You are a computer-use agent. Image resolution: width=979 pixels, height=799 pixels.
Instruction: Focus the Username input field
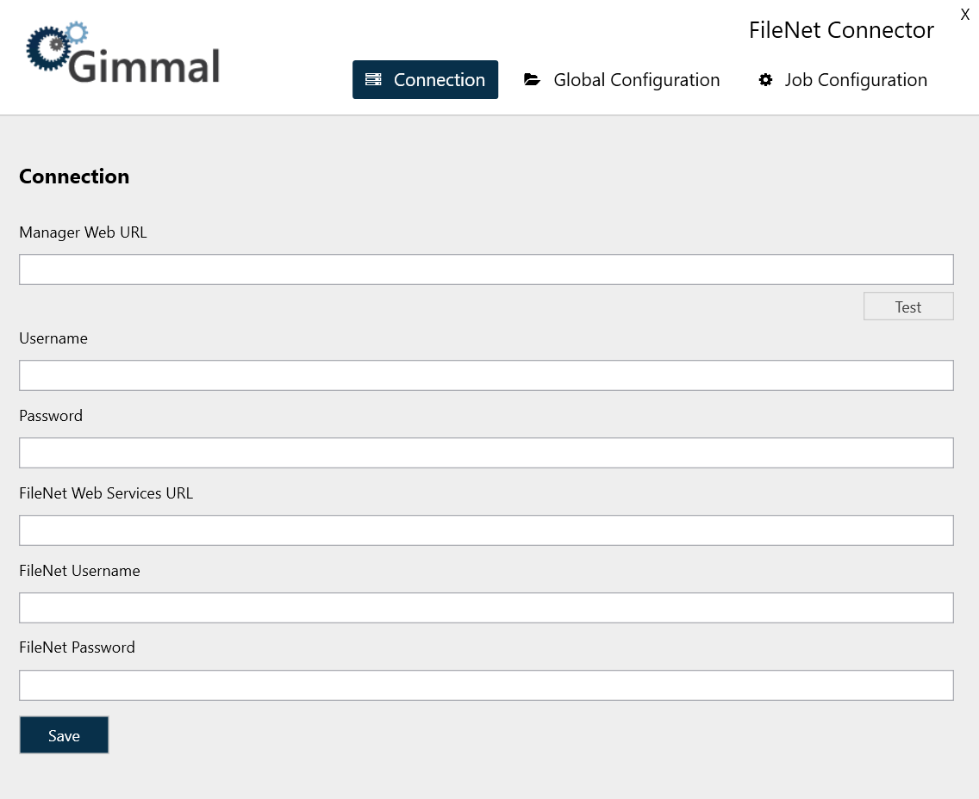pos(486,375)
